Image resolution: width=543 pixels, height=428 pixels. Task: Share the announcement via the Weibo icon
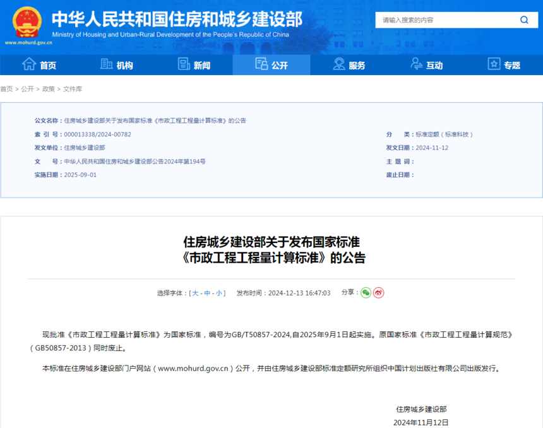(x=378, y=293)
